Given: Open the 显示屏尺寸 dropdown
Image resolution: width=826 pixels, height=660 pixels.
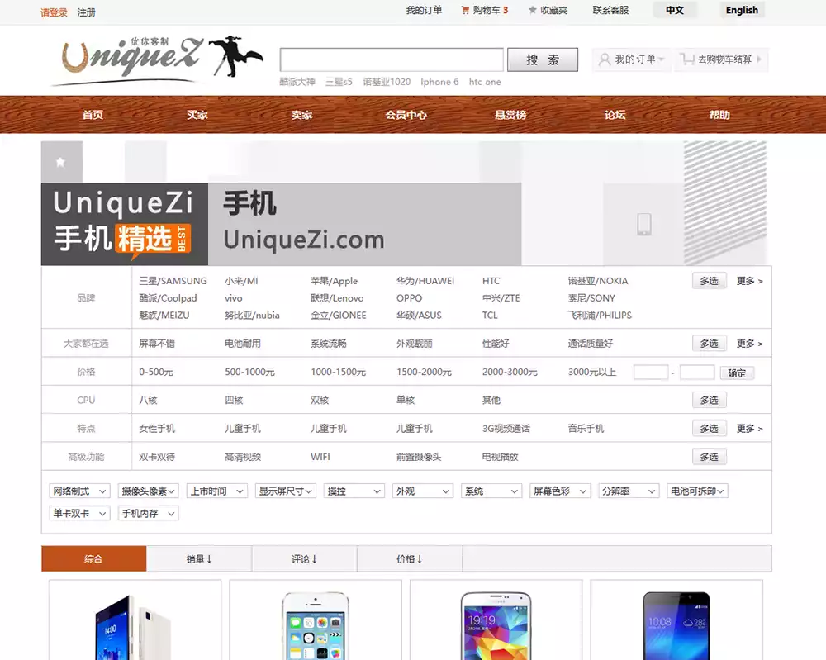Looking at the screenshot, I should (x=285, y=491).
